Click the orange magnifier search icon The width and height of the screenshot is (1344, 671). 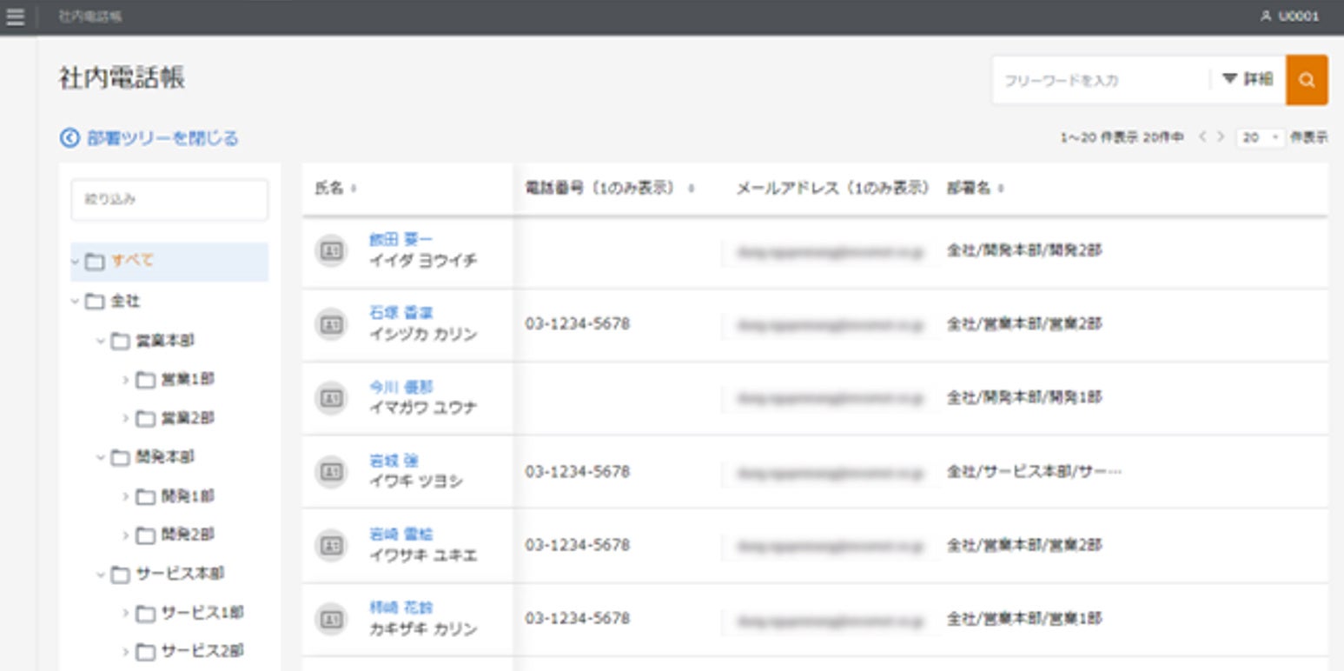coord(1307,79)
